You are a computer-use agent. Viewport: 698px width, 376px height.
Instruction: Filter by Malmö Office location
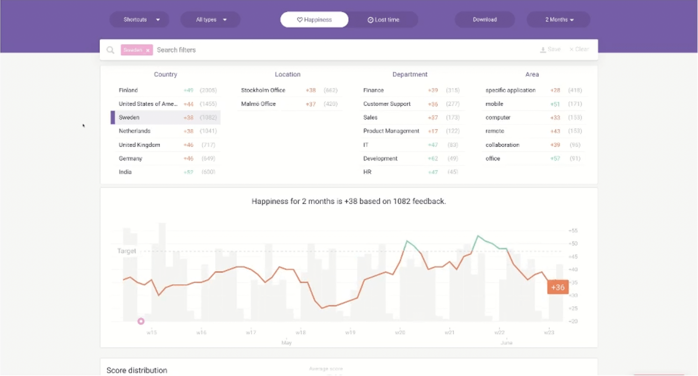point(289,104)
